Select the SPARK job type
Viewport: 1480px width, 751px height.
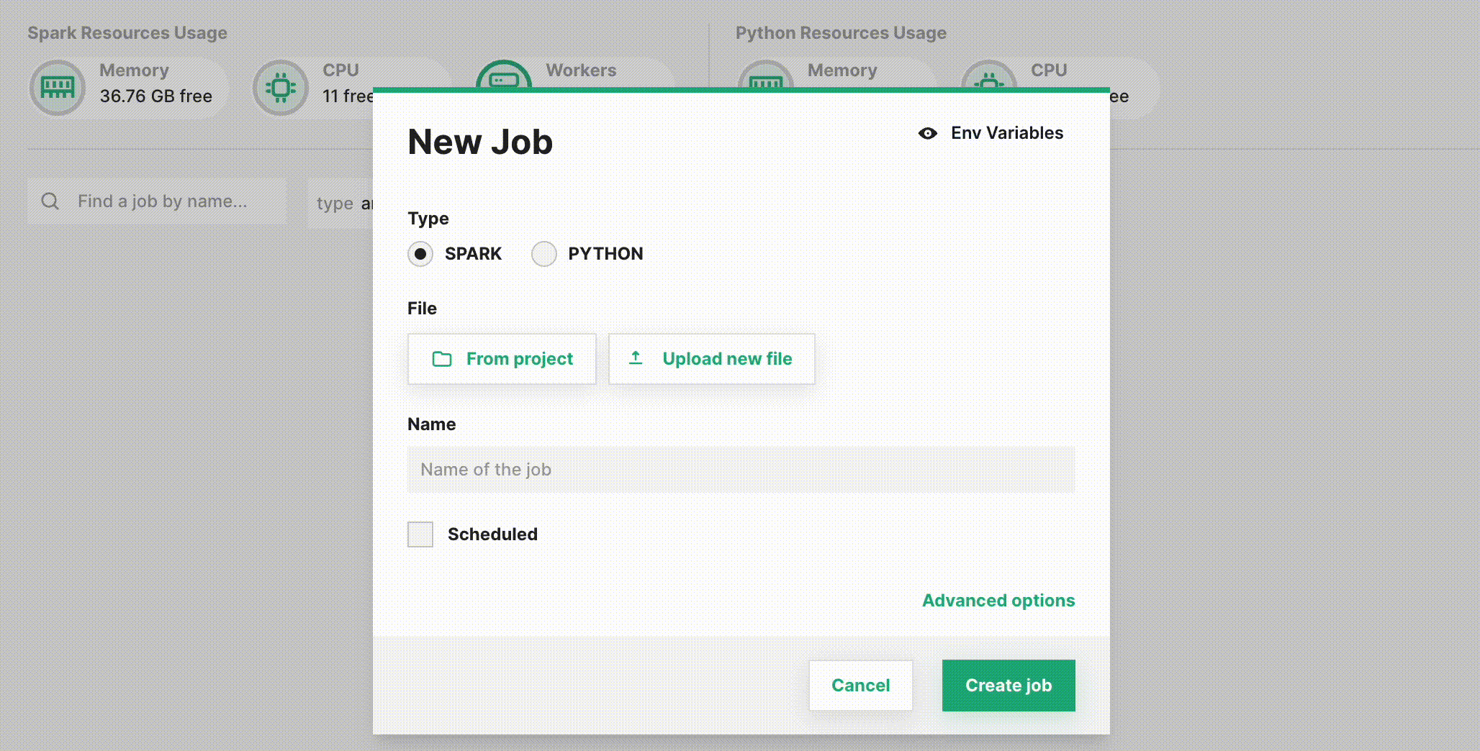(420, 254)
